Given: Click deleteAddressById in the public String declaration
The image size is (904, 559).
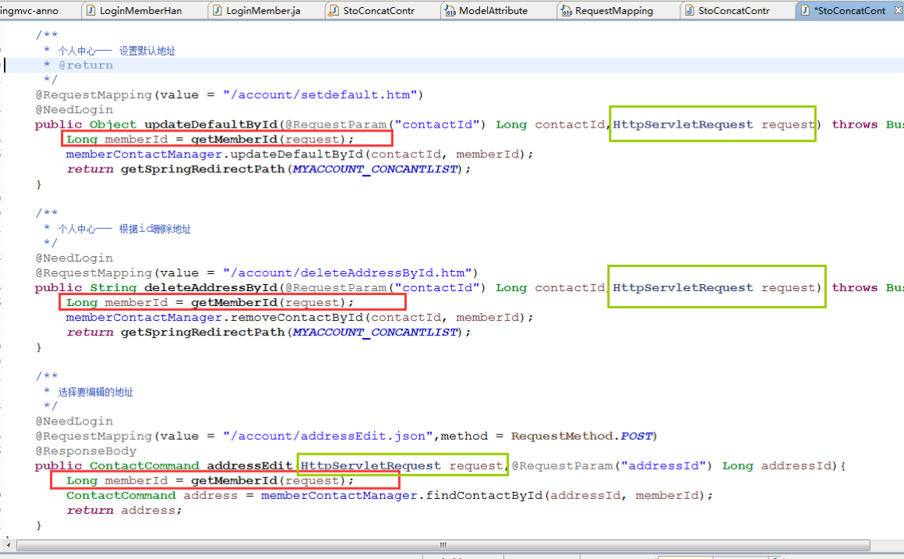Looking at the screenshot, I should coord(210,288).
